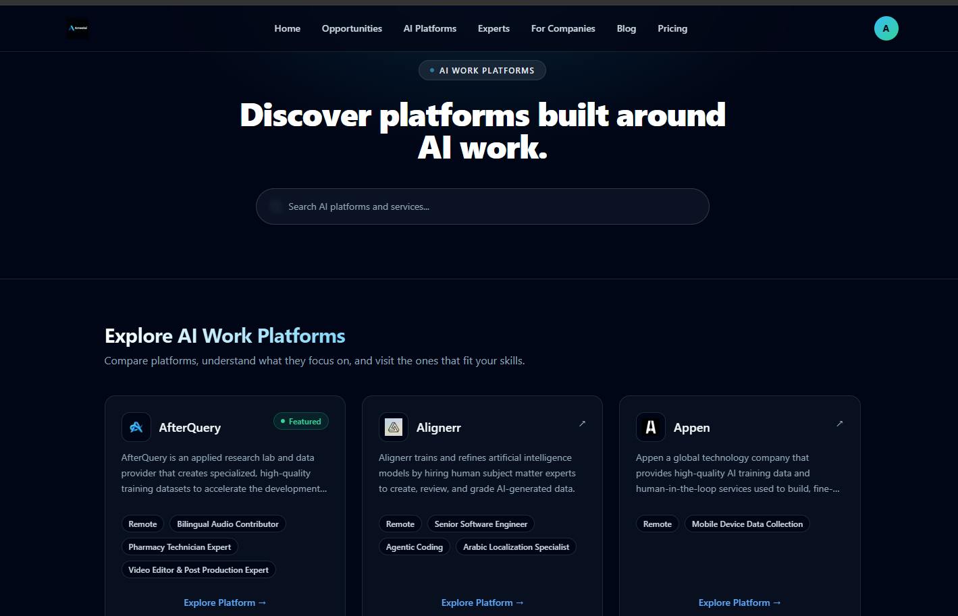
Task: Click Explore Platform link for Appen
Action: pyautogui.click(x=740, y=603)
